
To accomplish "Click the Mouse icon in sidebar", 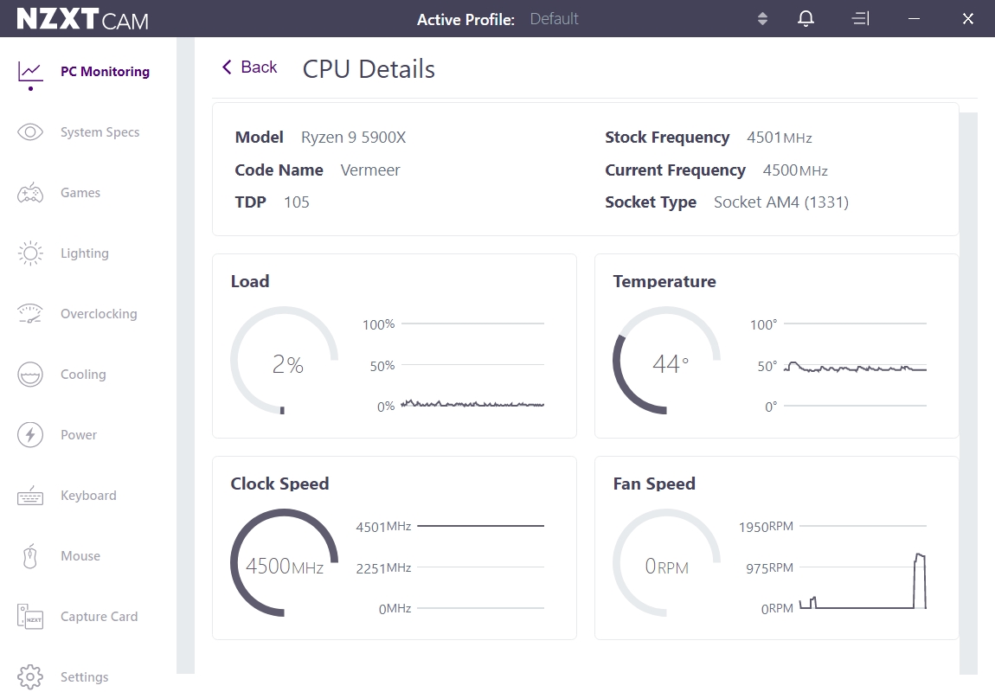I will [x=30, y=555].
